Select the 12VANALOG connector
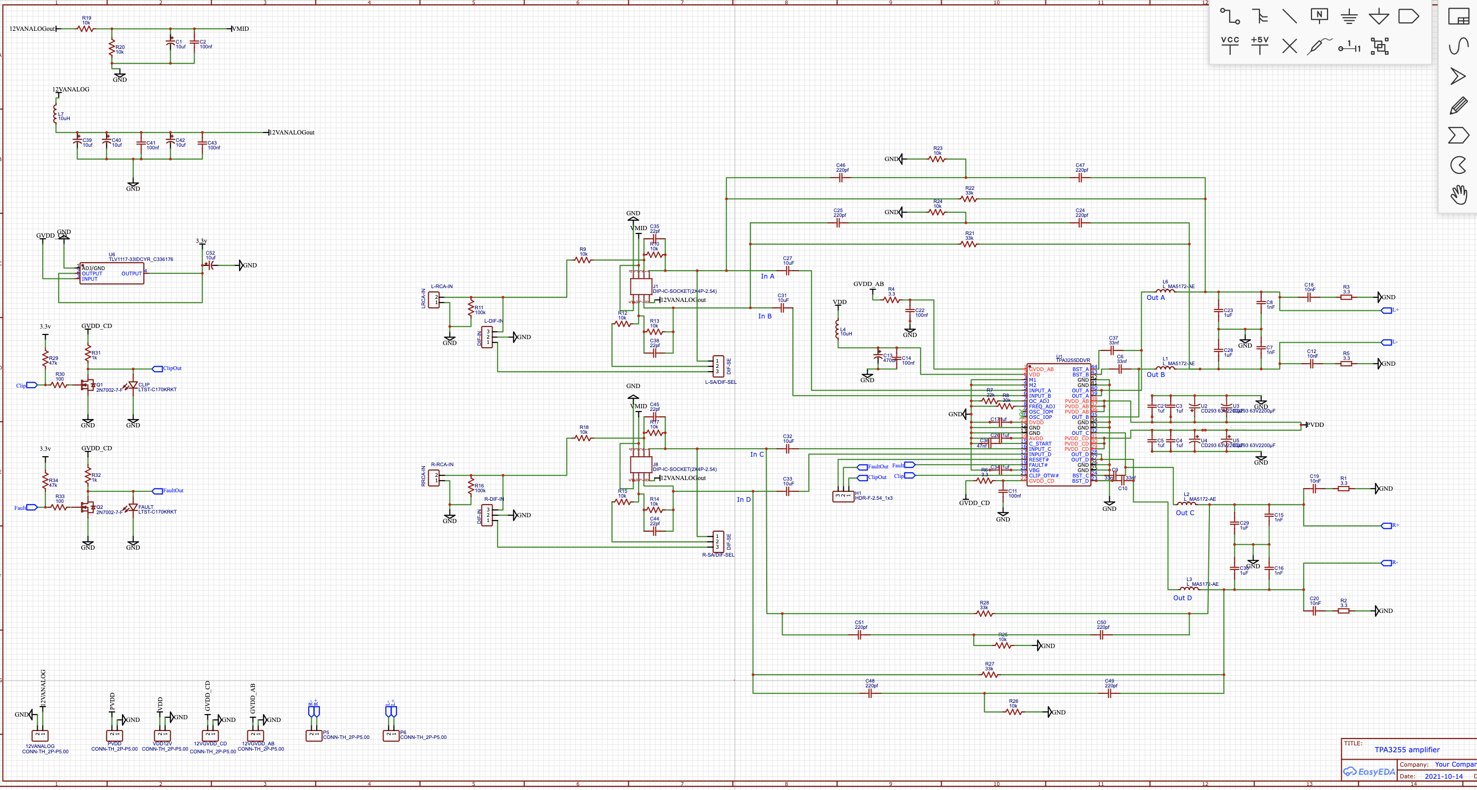This screenshot has height=790, width=1477. pos(39,736)
